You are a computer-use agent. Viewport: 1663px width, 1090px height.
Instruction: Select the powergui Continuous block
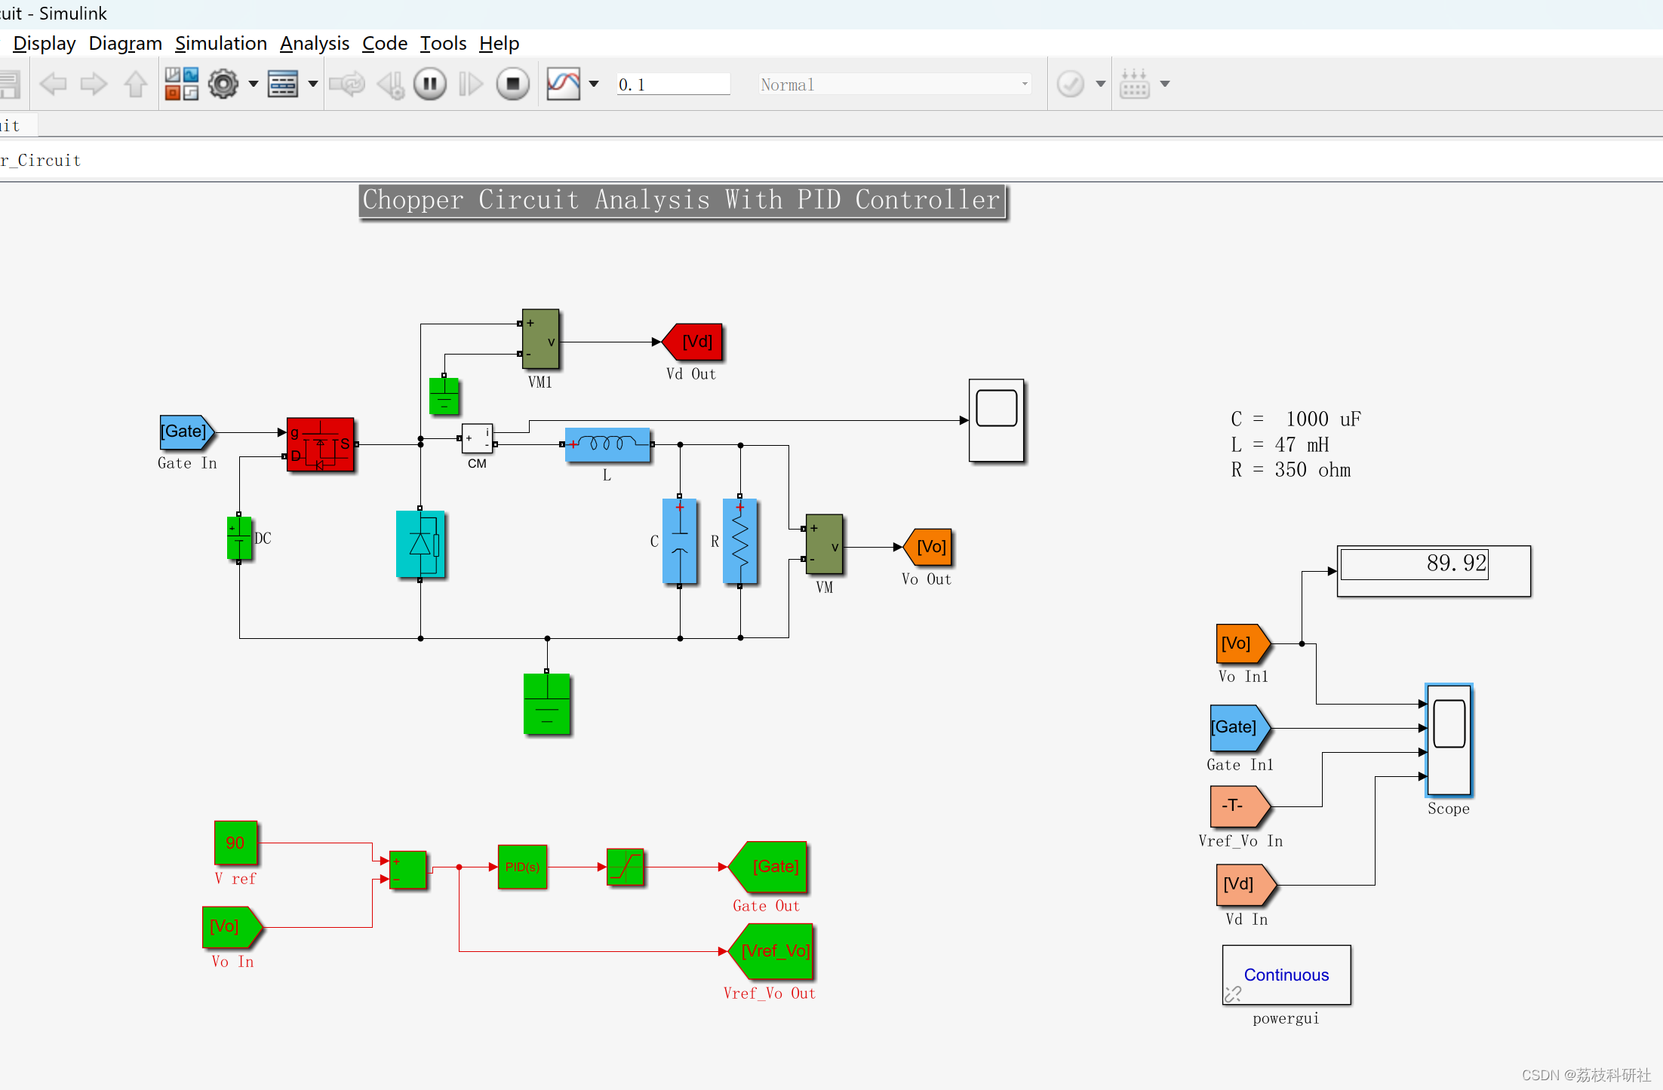[x=1286, y=974]
